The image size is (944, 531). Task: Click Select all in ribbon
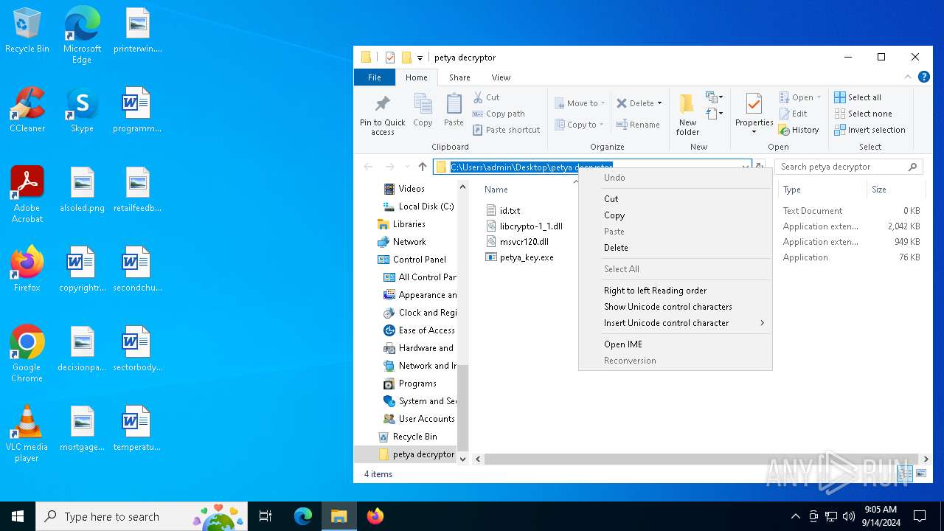[858, 97]
